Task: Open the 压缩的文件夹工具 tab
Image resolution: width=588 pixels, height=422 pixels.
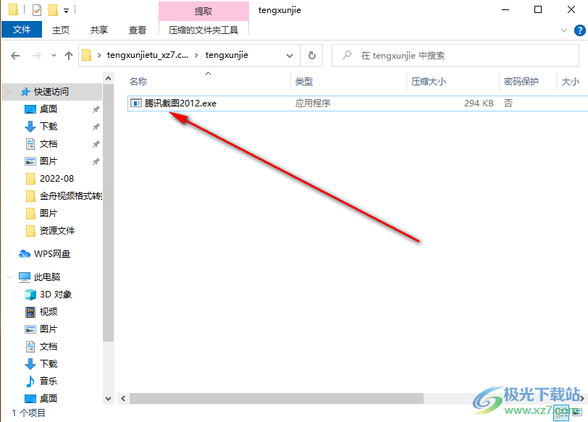Action: (203, 30)
